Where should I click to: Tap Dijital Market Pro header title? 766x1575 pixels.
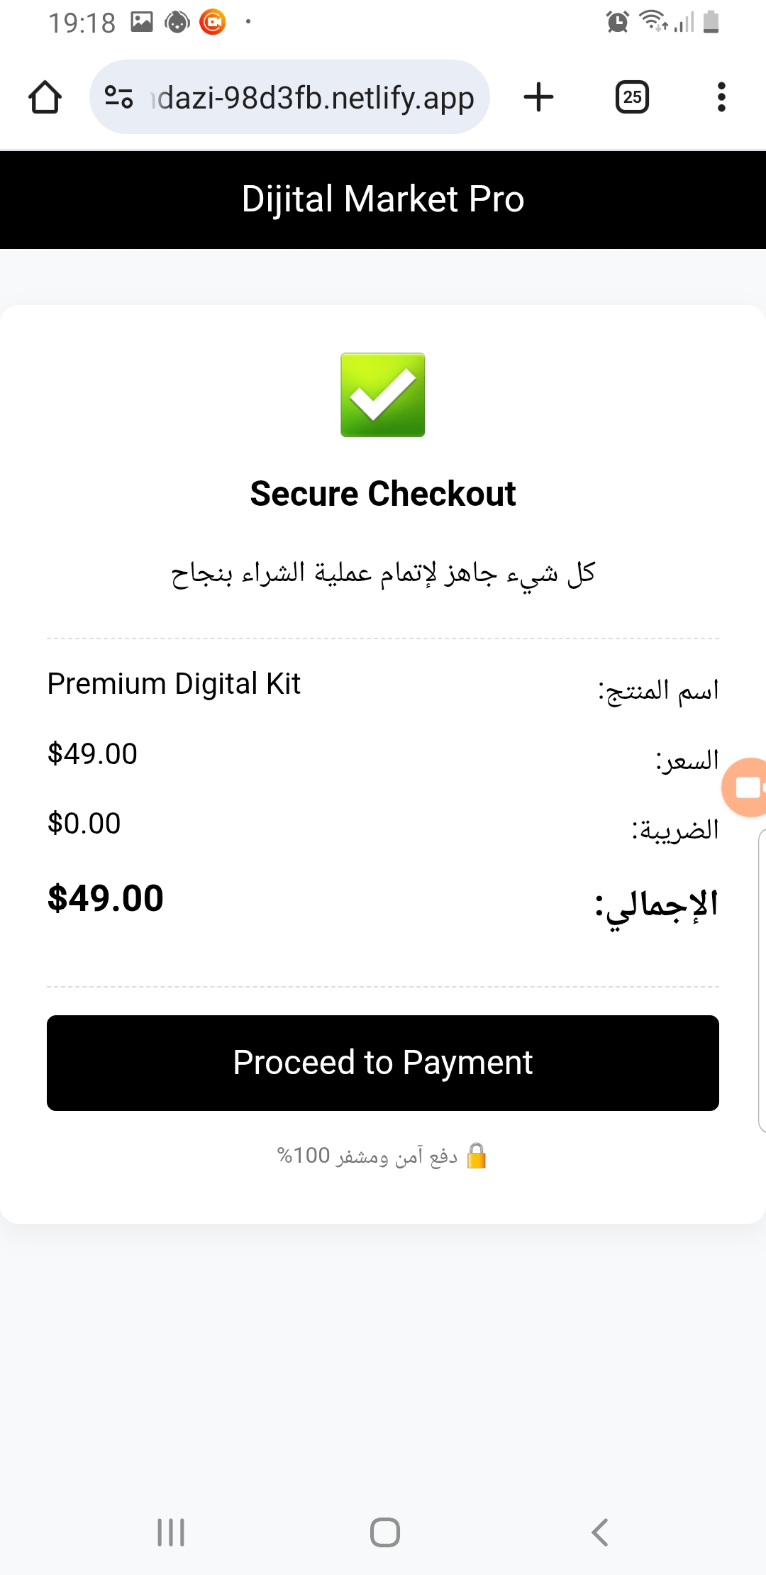pos(383,199)
